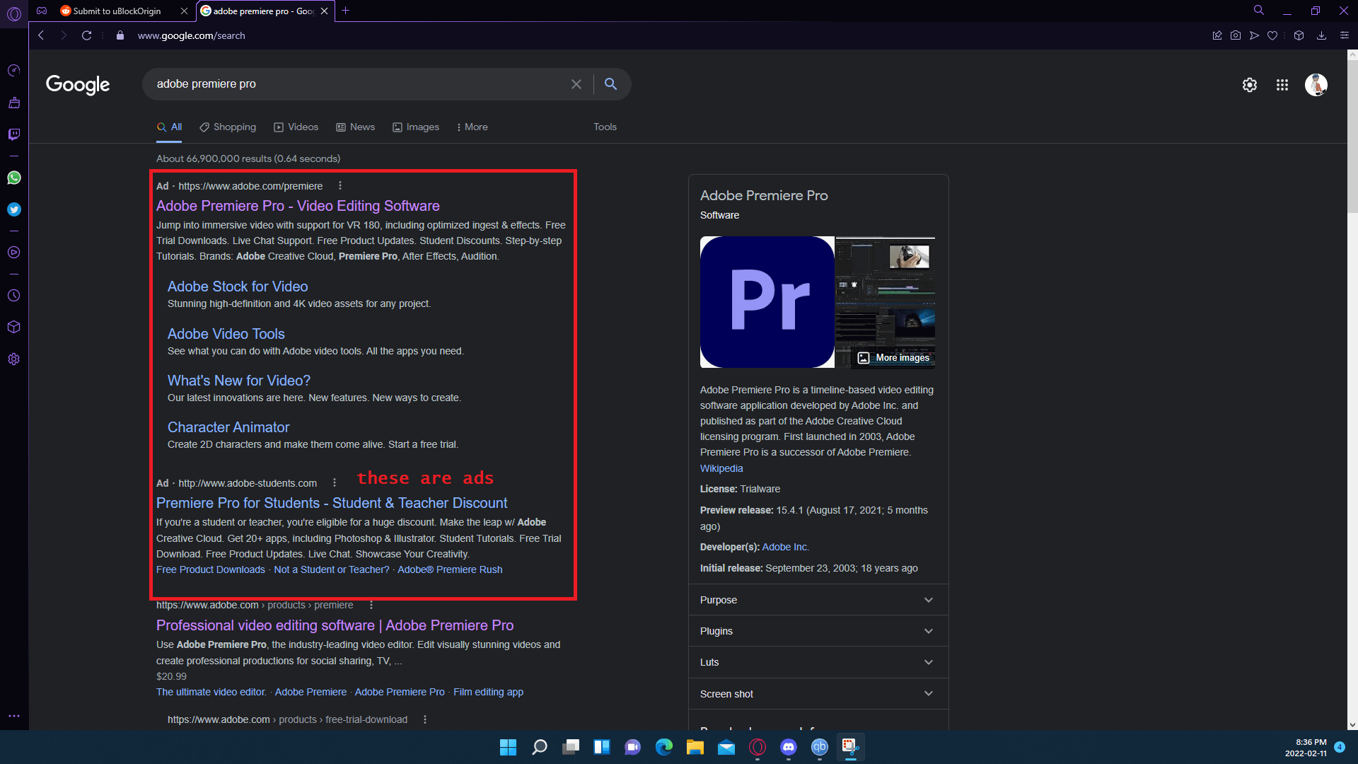
Task: Open Discord from the taskbar
Action: [788, 747]
